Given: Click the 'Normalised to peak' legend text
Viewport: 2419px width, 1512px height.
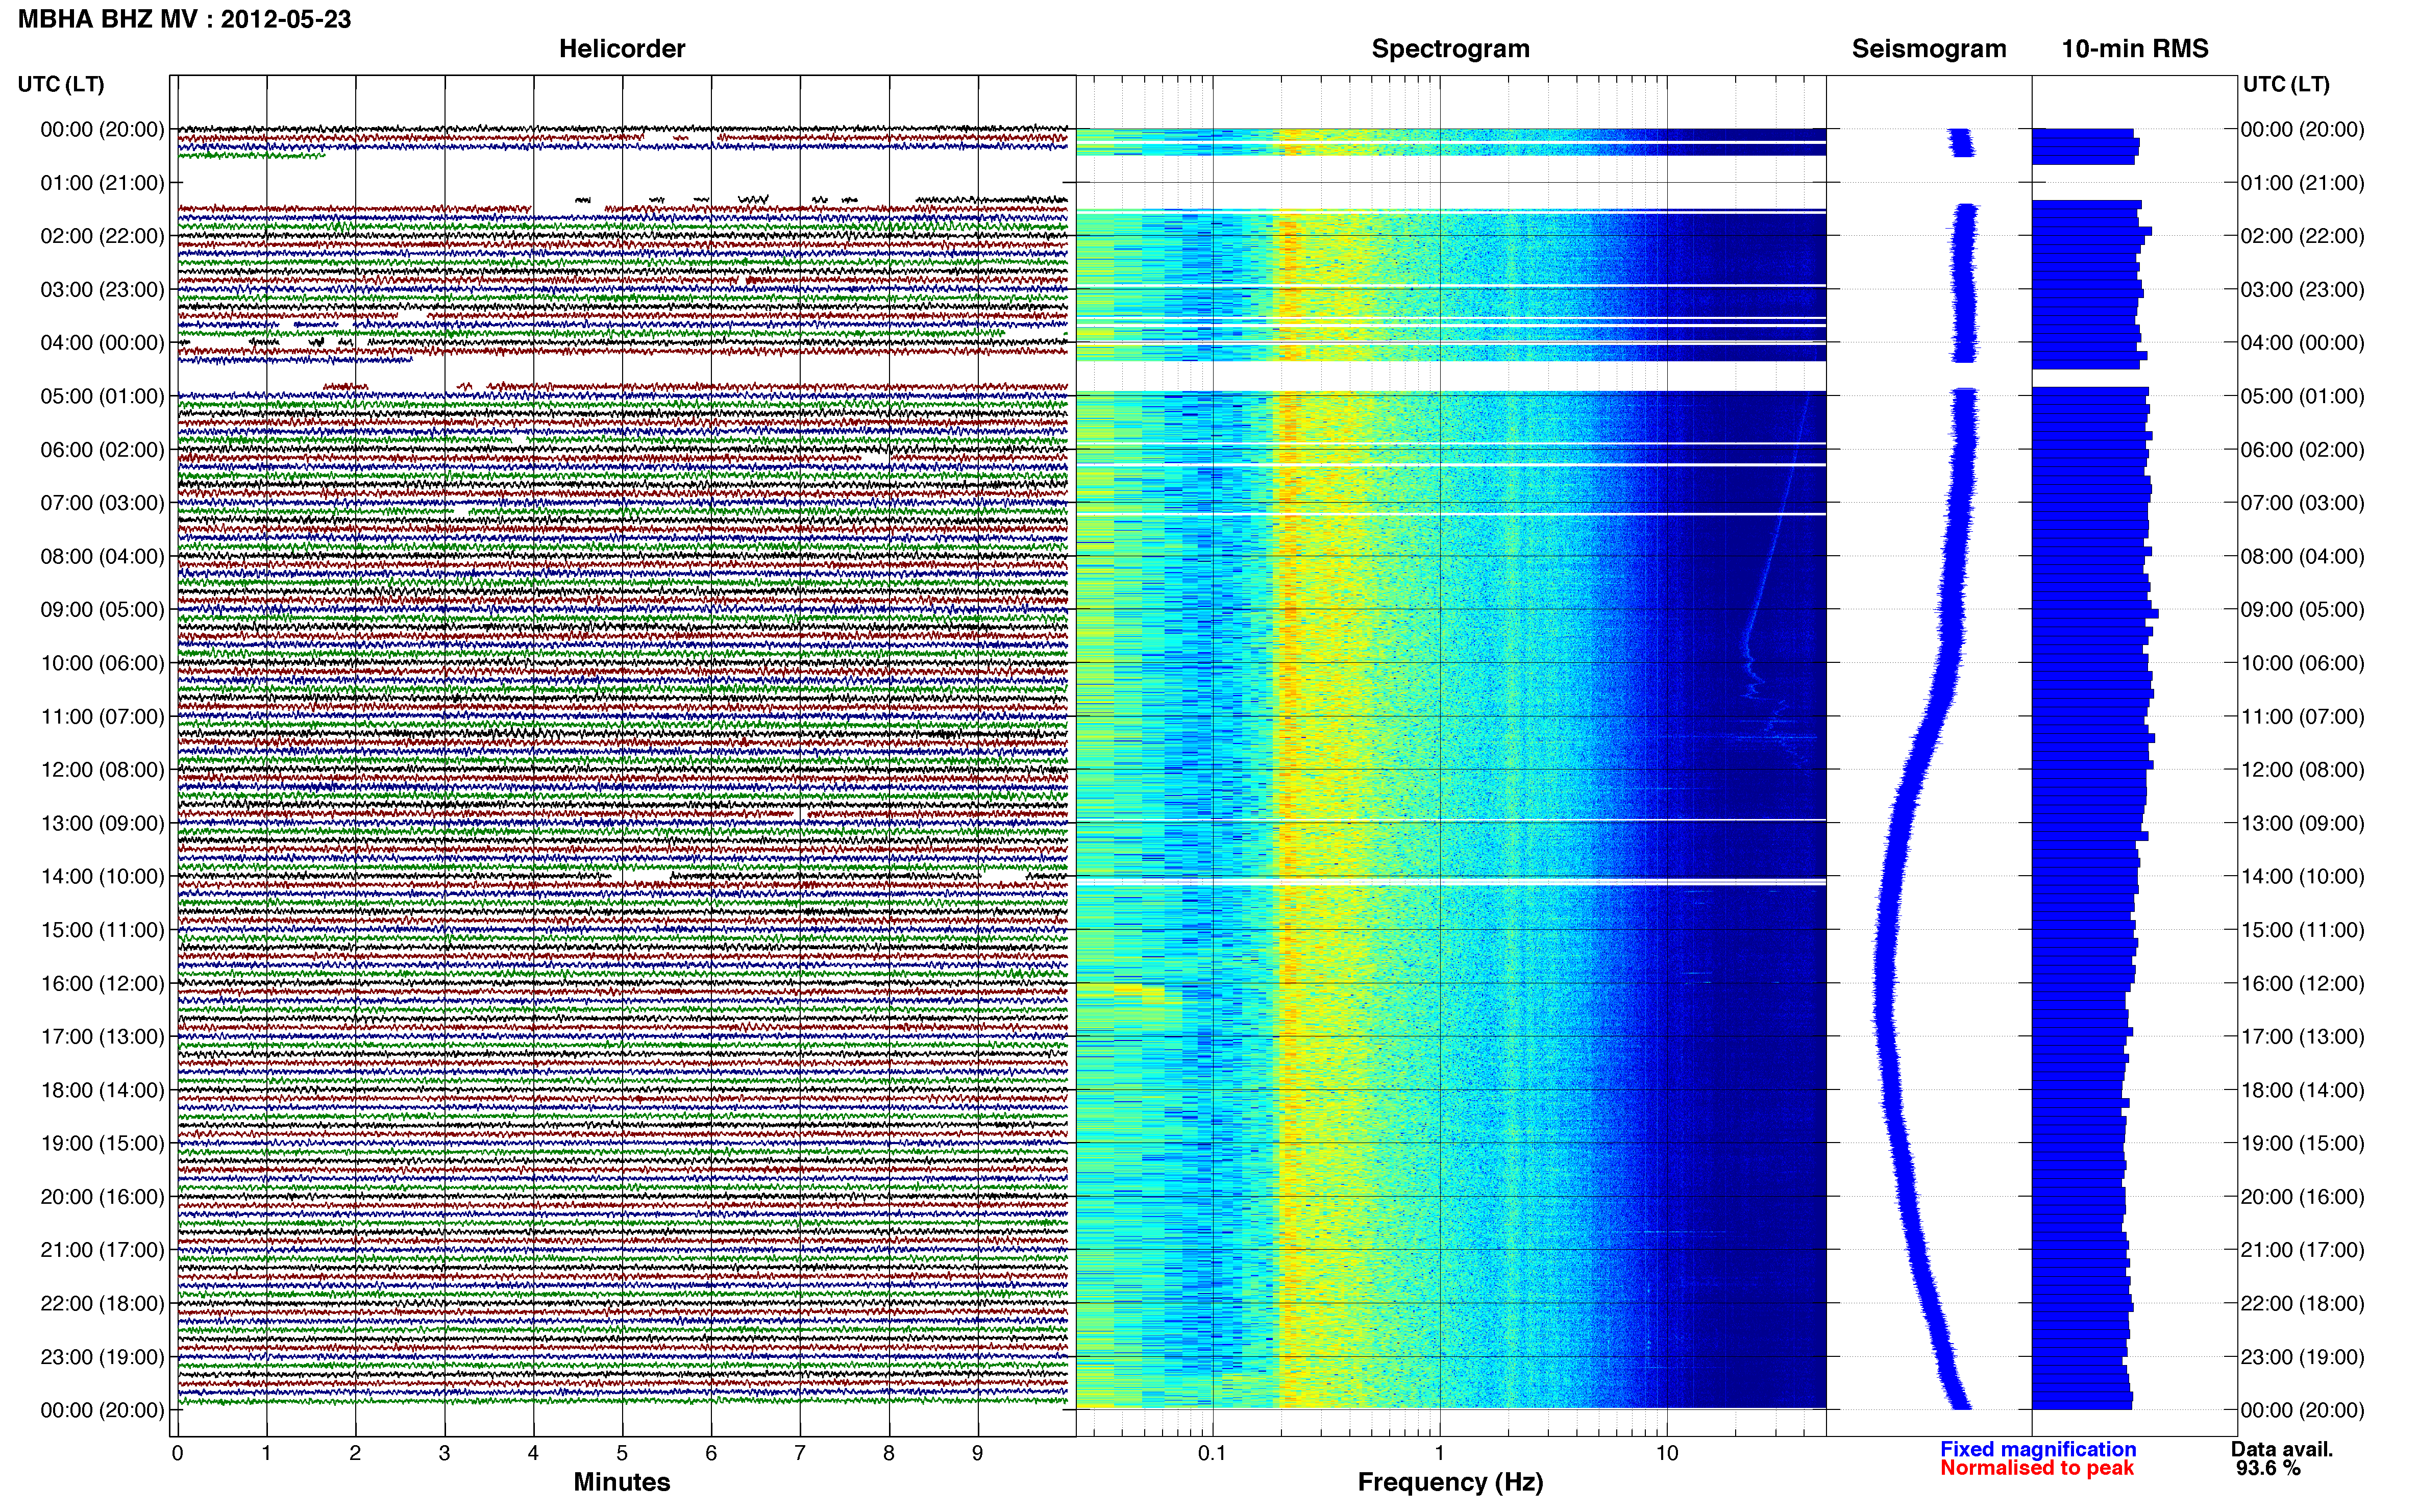Looking at the screenshot, I should [x=2037, y=1468].
